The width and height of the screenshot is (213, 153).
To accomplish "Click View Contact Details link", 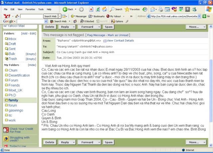I will click(x=120, y=40).
